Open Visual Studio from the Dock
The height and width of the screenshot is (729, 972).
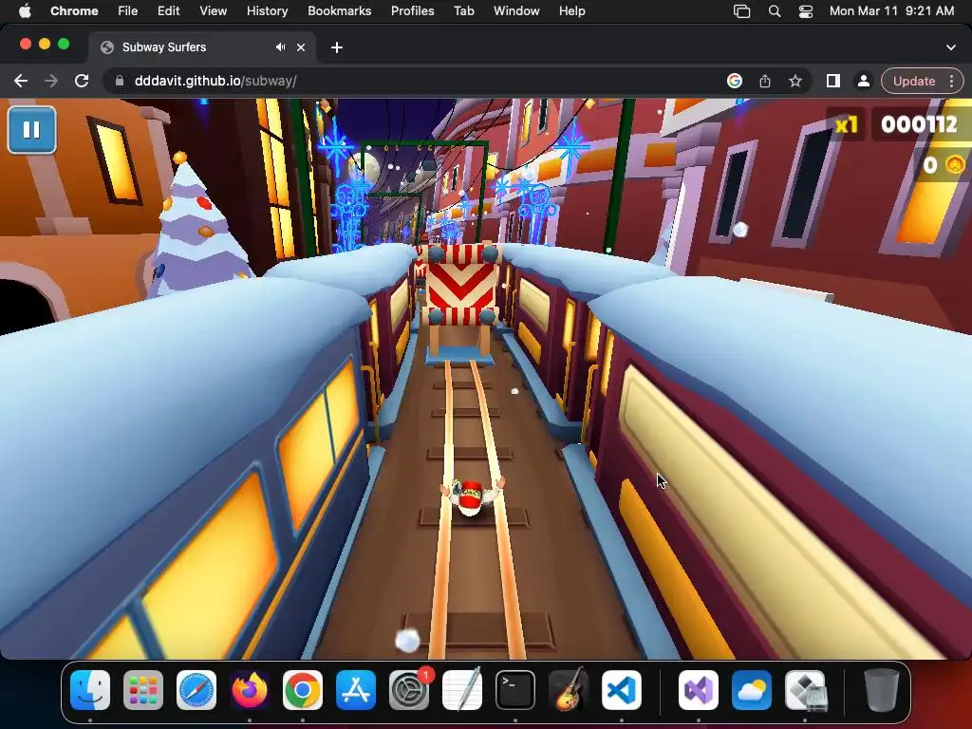pyautogui.click(x=699, y=690)
